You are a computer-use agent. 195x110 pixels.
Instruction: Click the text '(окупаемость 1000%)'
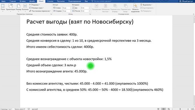click(132, 83)
